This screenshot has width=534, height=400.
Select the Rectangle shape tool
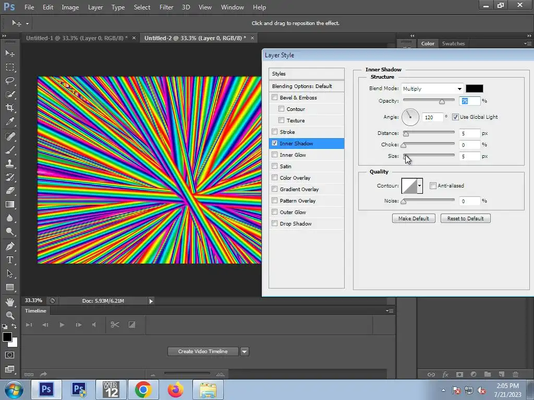tap(10, 287)
